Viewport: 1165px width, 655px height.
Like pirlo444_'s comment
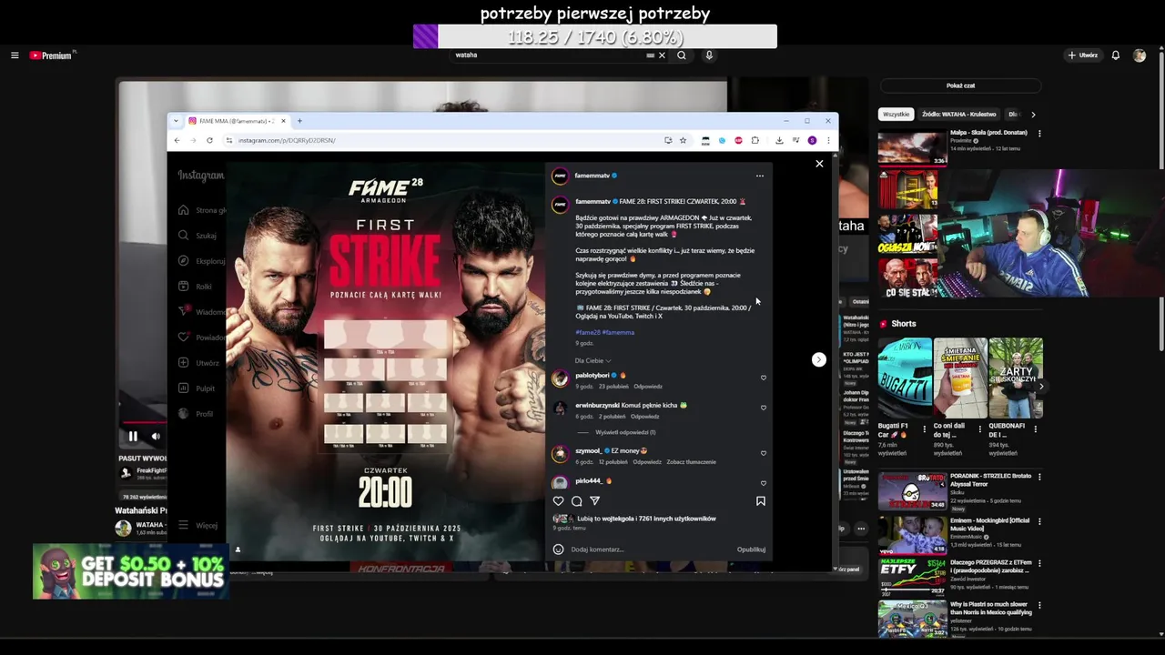tap(764, 483)
